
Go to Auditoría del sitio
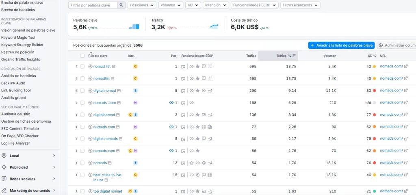16,114
